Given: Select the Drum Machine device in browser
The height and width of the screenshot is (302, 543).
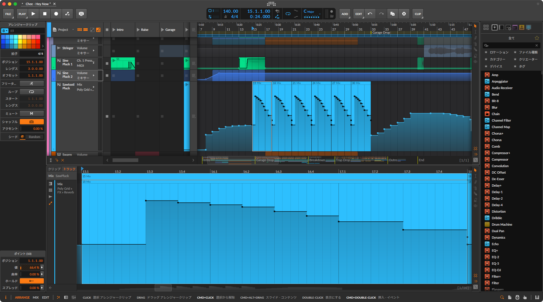Looking at the screenshot, I should (x=502, y=225).
